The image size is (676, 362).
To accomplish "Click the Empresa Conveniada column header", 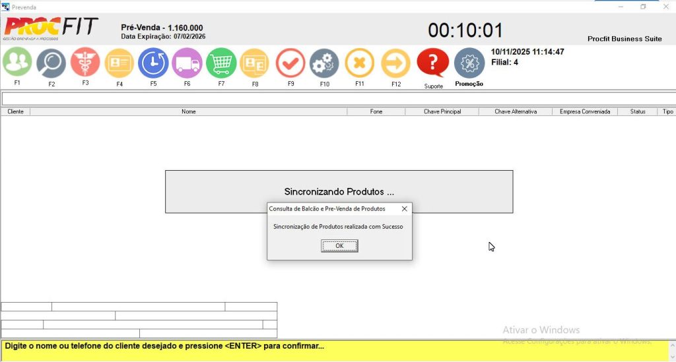I will pyautogui.click(x=584, y=112).
